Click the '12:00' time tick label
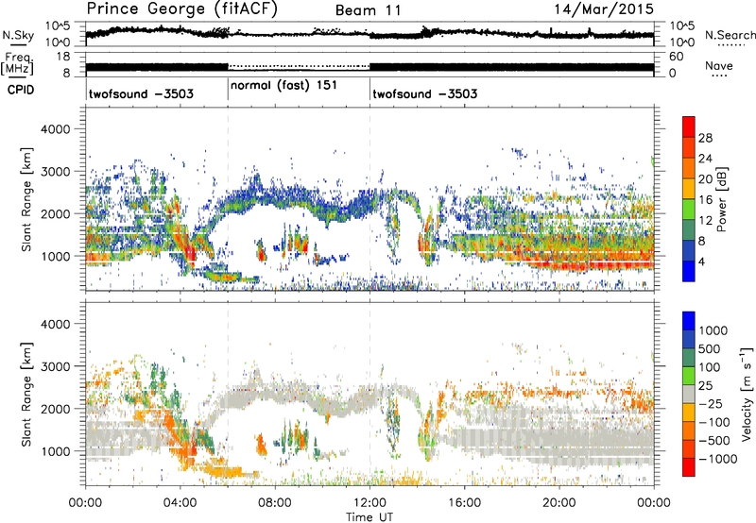The image size is (756, 523). pos(369,503)
